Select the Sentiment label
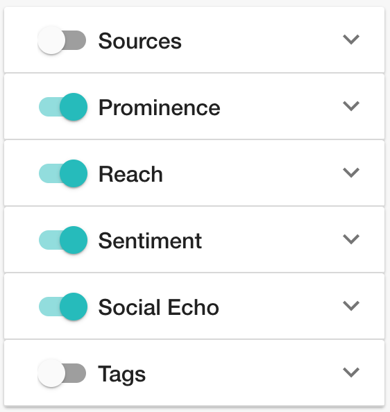This screenshot has height=412, width=390. (x=150, y=241)
